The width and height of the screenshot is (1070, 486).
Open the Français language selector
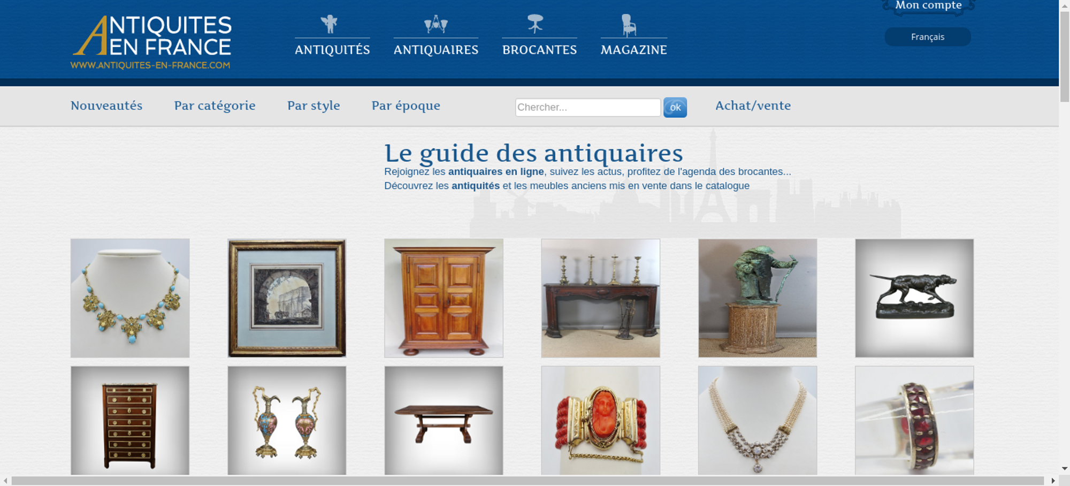[928, 37]
